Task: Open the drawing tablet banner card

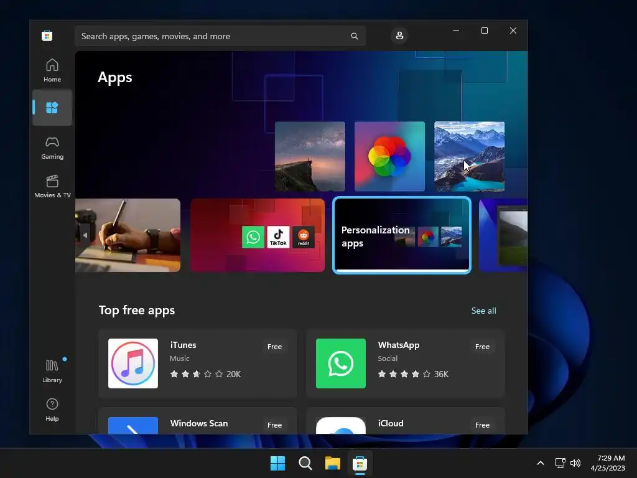Action: coord(128,235)
